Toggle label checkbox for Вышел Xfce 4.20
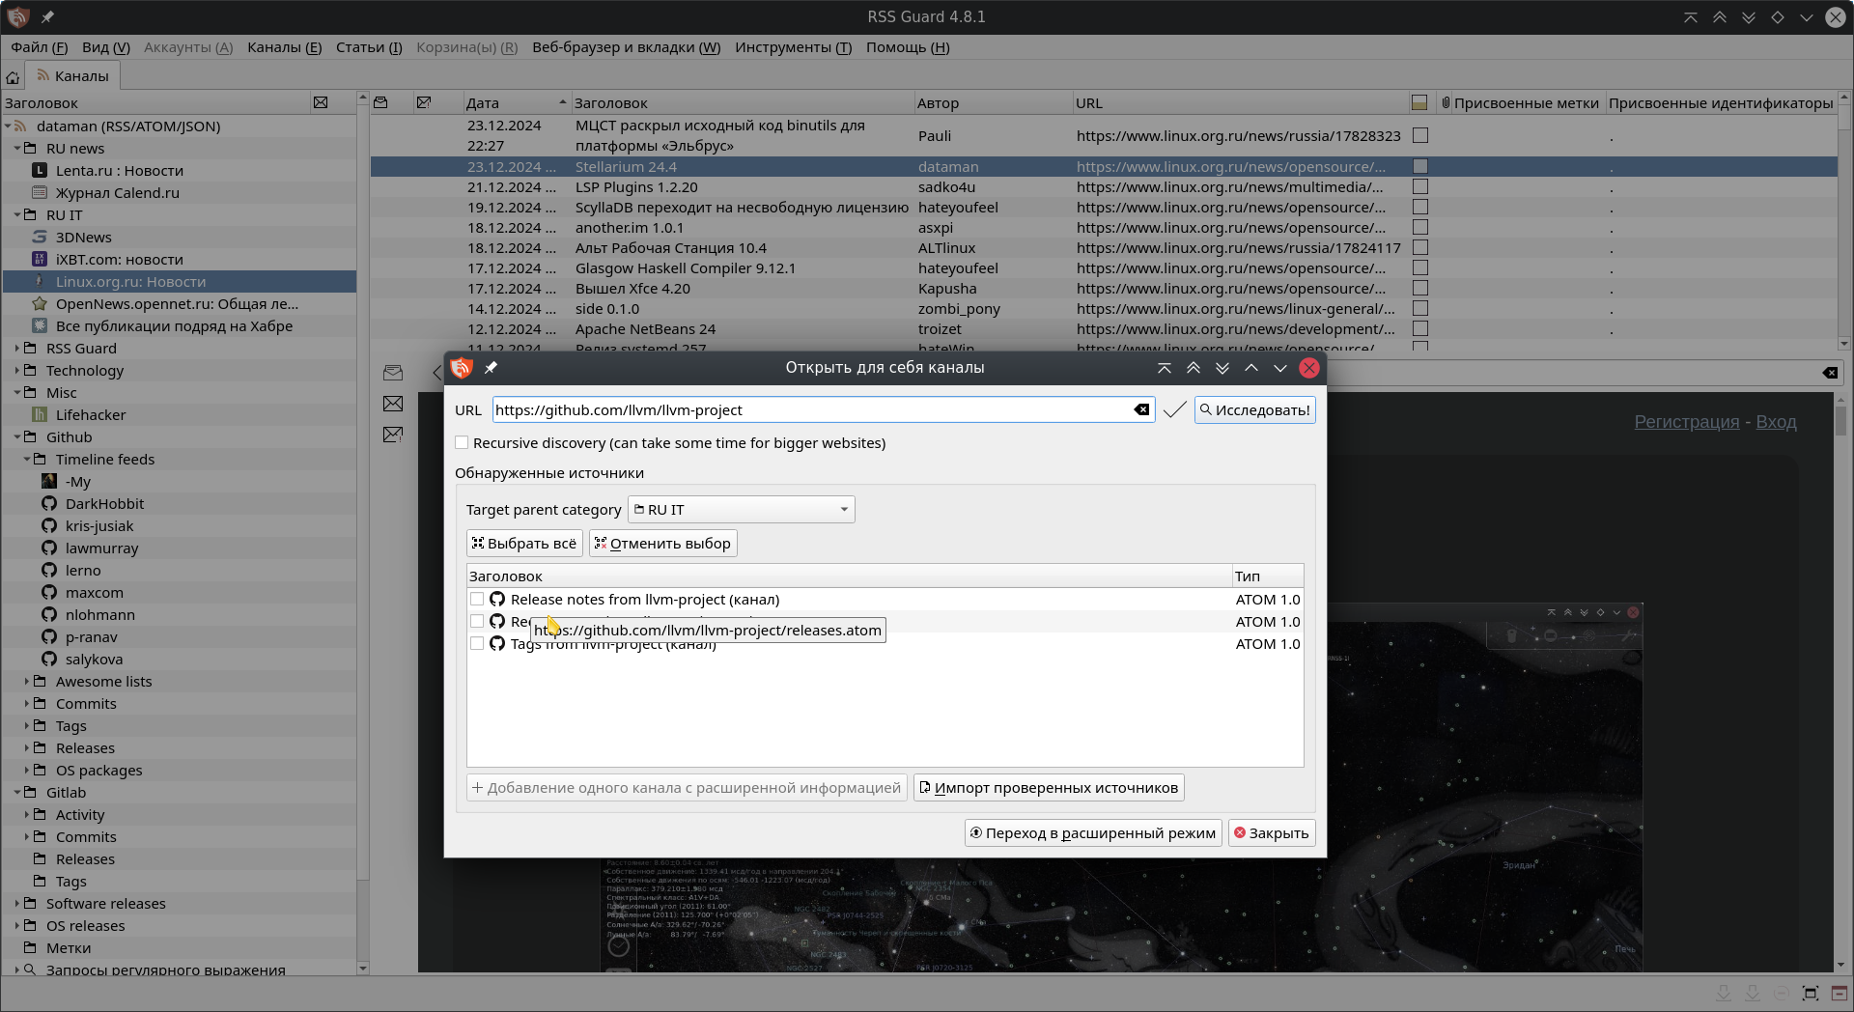1854x1012 pixels. pos(1420,289)
